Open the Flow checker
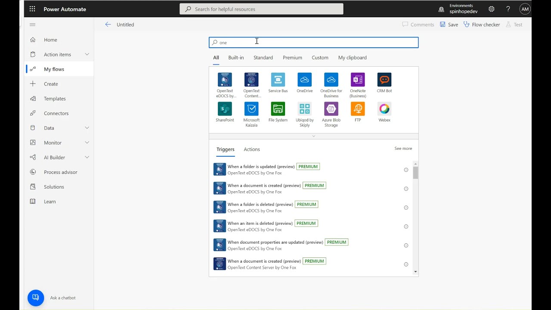This screenshot has height=310, width=551. point(482,25)
